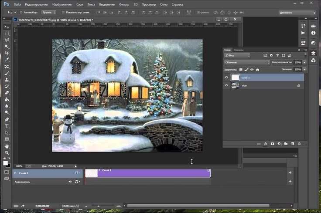Select the Eraser tool
Screen dimensions: 321x213
tap(7, 93)
